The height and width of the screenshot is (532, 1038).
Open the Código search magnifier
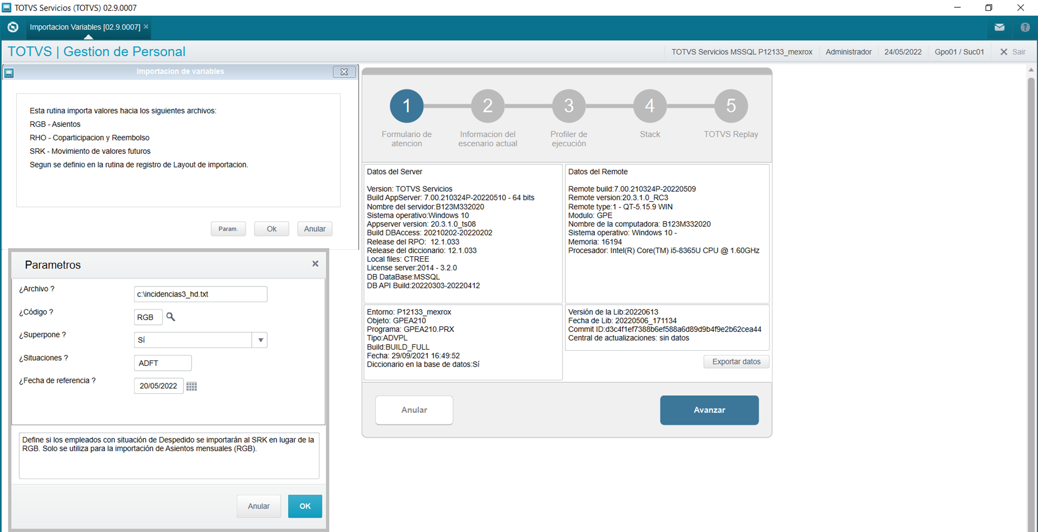coord(171,317)
